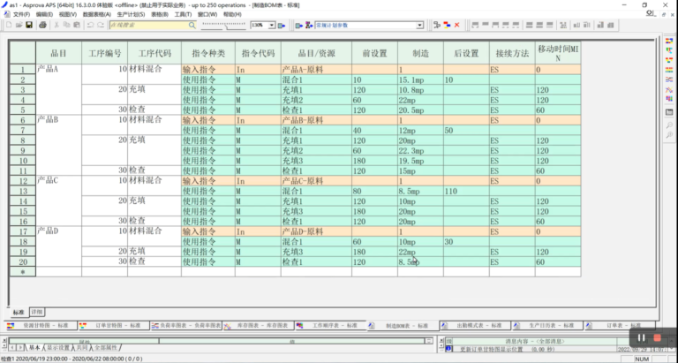Image resolution: width=678 pixels, height=363 pixels.
Task: Click the Paste clipboard icon
Action: click(x=77, y=25)
